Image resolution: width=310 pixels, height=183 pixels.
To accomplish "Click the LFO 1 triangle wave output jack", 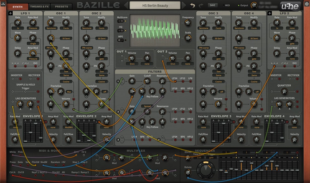I will (x=15, y=66).
